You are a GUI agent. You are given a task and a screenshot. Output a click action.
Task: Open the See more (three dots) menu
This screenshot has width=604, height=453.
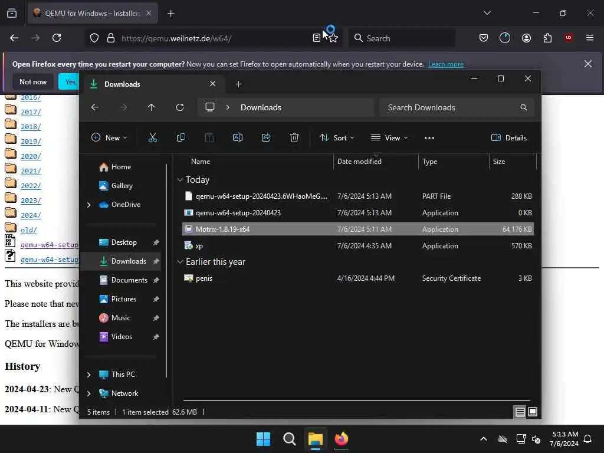429,138
